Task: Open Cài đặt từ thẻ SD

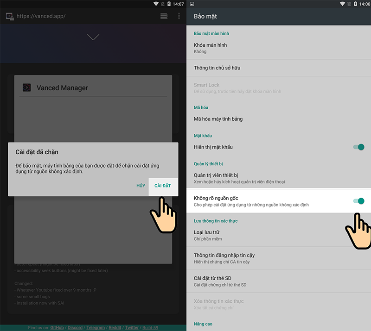Action: (279, 281)
